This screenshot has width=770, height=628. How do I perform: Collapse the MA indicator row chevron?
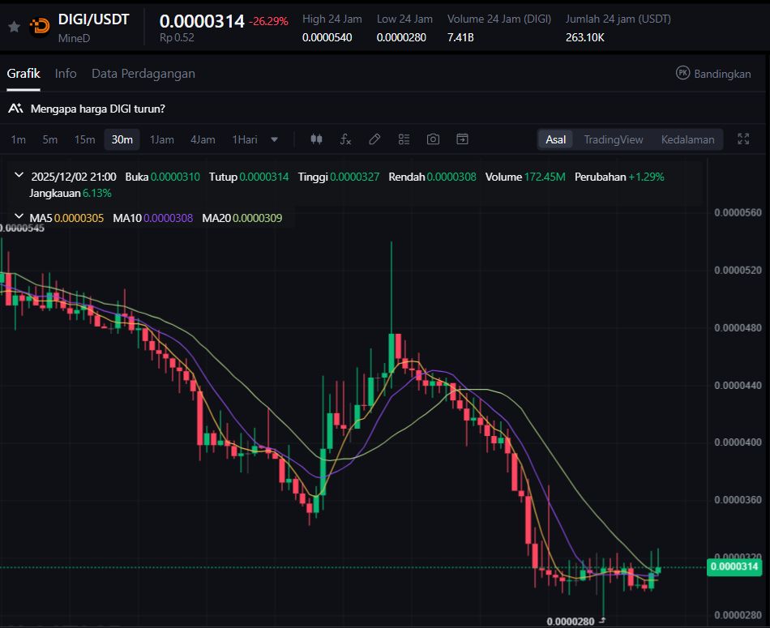click(x=19, y=217)
